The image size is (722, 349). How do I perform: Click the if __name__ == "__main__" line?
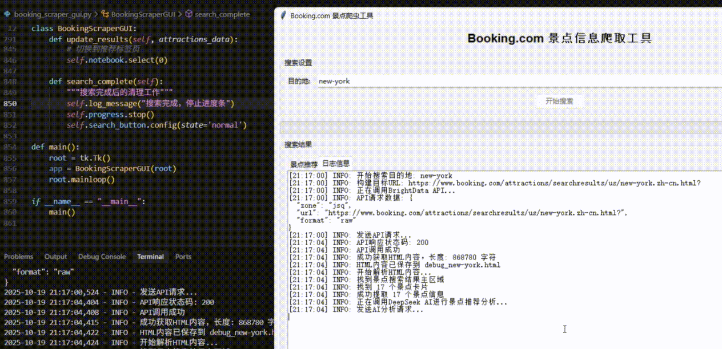click(x=89, y=201)
